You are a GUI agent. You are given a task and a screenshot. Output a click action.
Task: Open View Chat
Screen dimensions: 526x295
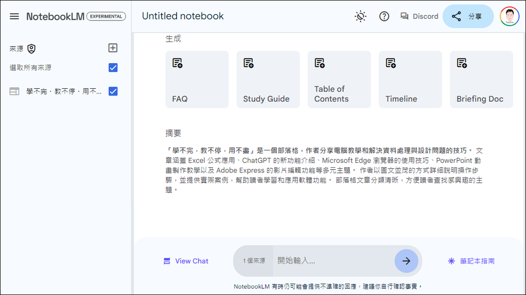tap(186, 261)
